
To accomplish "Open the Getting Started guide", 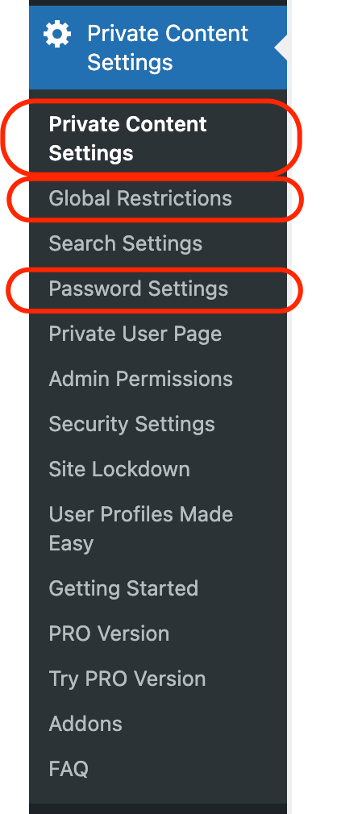I will [123, 588].
